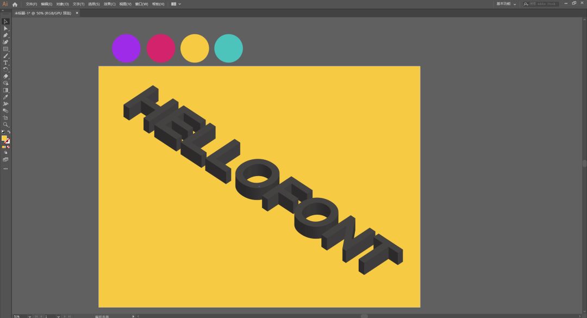Screen dimensions: 587x318
Task: Click the yellow fill color swatch
Action: [x=4, y=138]
